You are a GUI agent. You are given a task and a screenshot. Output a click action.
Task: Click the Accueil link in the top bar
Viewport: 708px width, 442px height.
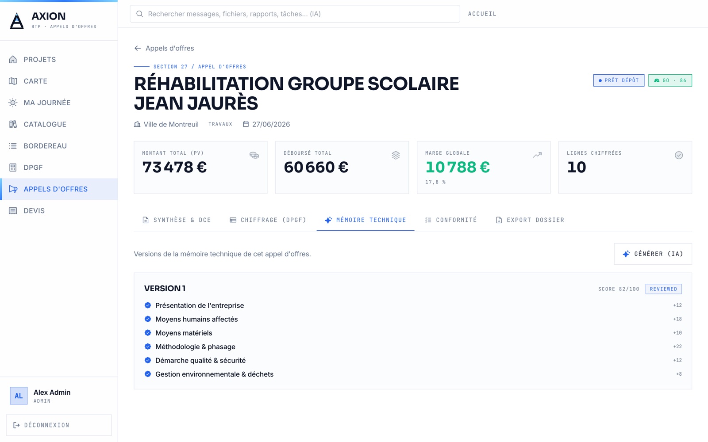[x=482, y=14]
